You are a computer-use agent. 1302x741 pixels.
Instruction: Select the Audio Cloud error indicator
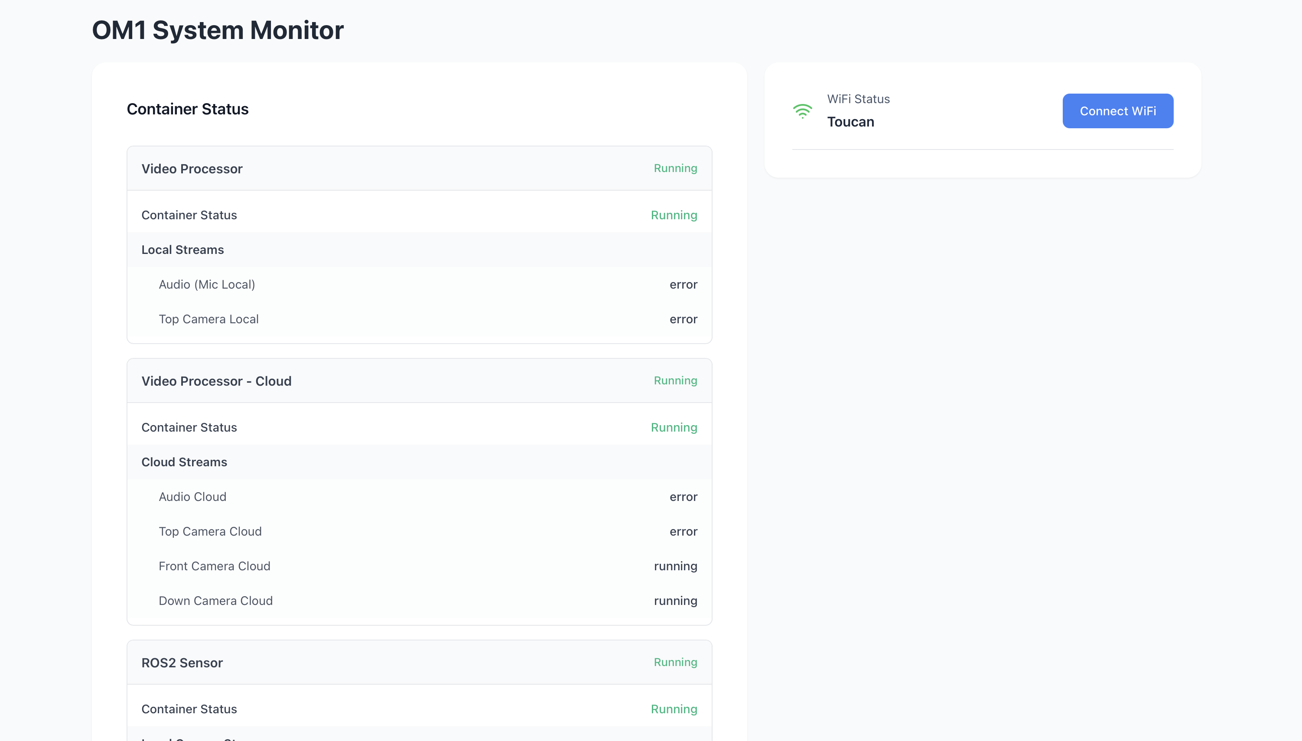tap(683, 497)
